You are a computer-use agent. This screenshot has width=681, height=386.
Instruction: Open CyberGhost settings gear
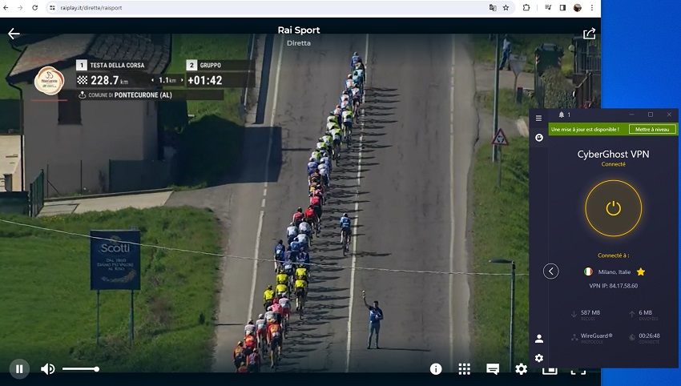(539, 358)
